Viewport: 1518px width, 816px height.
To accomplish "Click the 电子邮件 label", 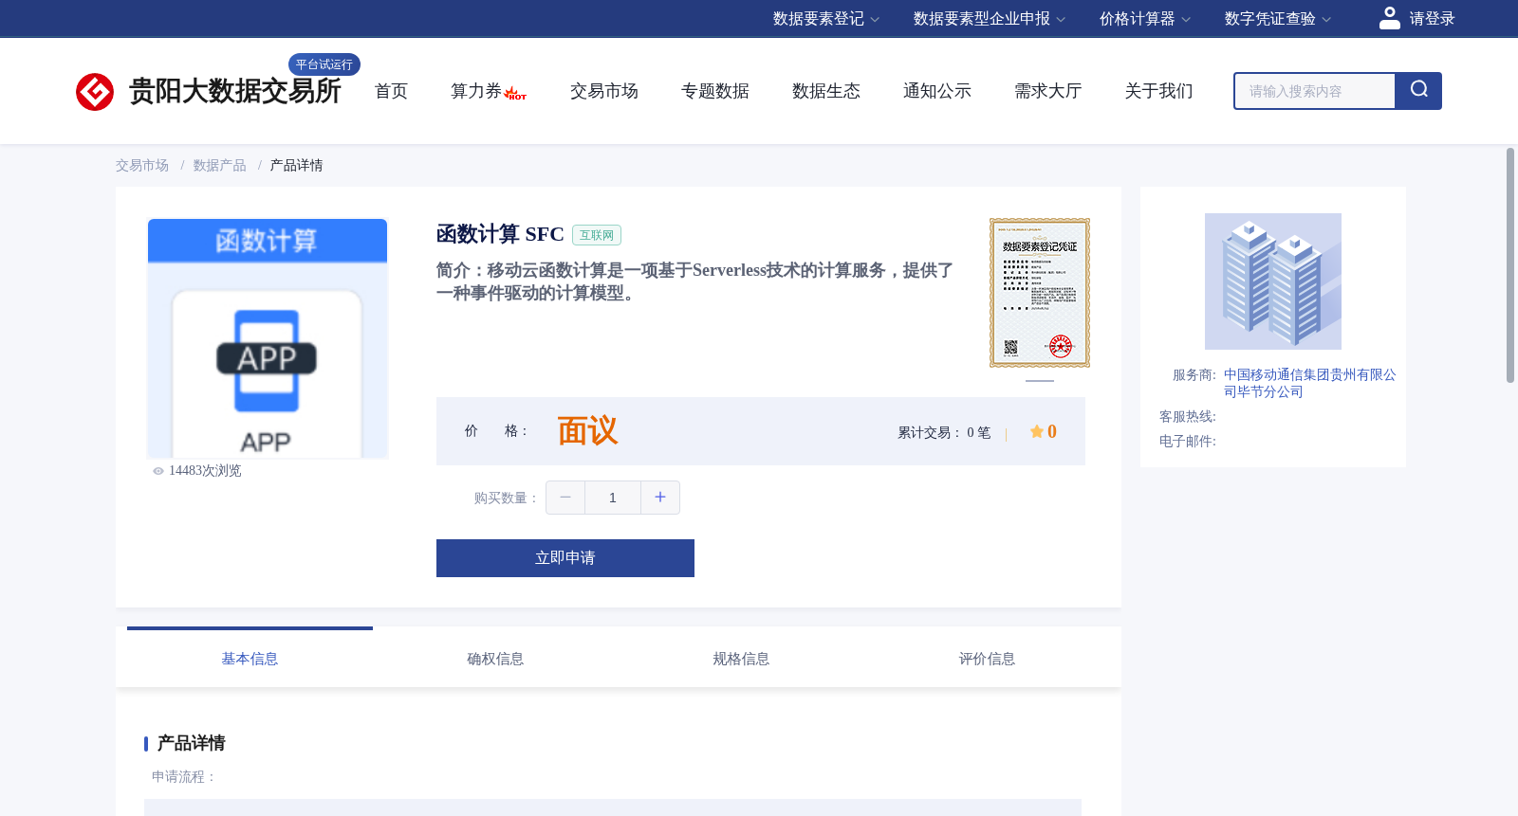I will (1188, 442).
